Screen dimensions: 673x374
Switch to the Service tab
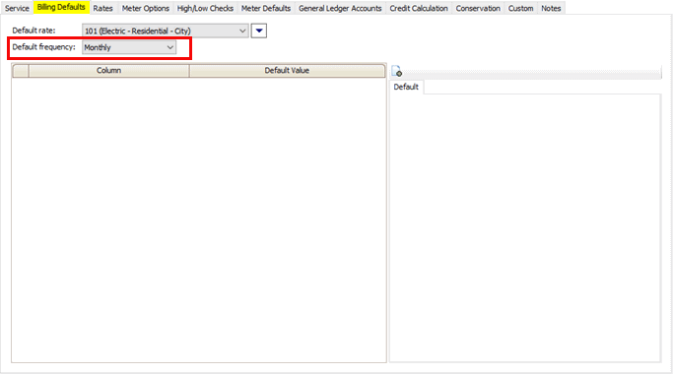(17, 8)
